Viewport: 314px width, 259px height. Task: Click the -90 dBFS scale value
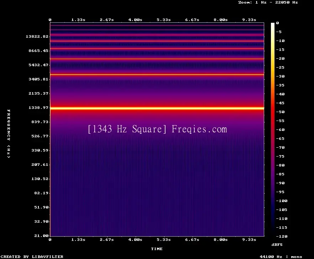pyautogui.click(x=280, y=183)
